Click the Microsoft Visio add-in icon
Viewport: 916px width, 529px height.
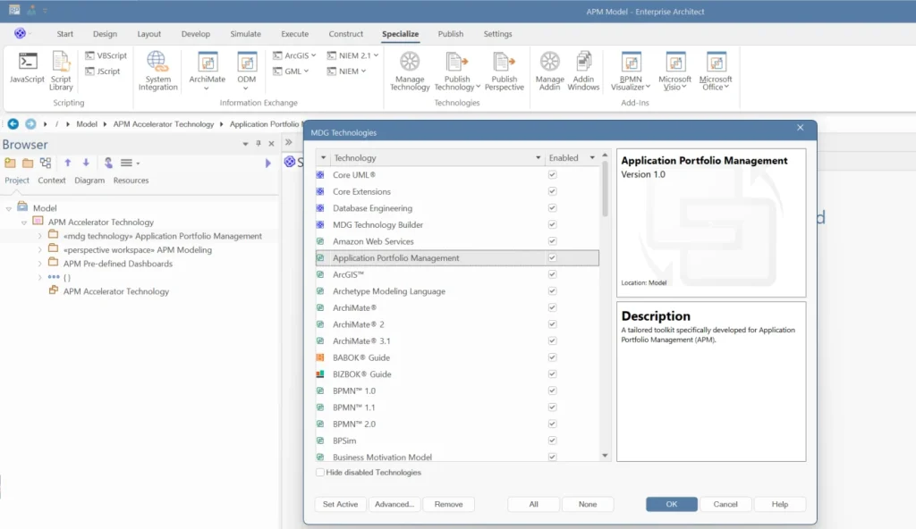[675, 62]
